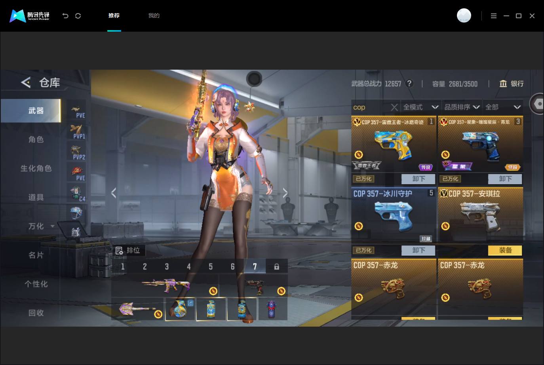This screenshot has height=365, width=544.
Task: Switch to loadout slot 6
Action: click(x=233, y=266)
